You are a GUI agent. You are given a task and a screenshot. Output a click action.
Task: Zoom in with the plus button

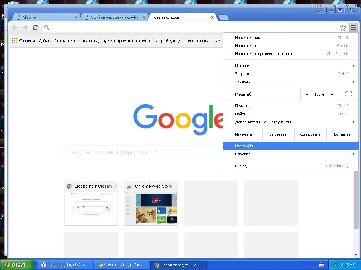coord(332,94)
